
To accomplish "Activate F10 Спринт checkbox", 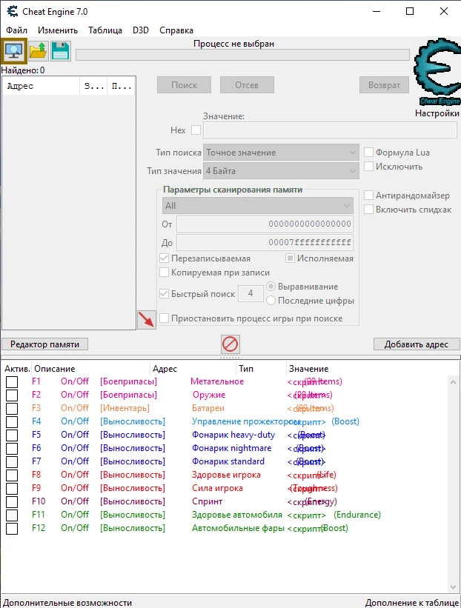I will (x=12, y=502).
